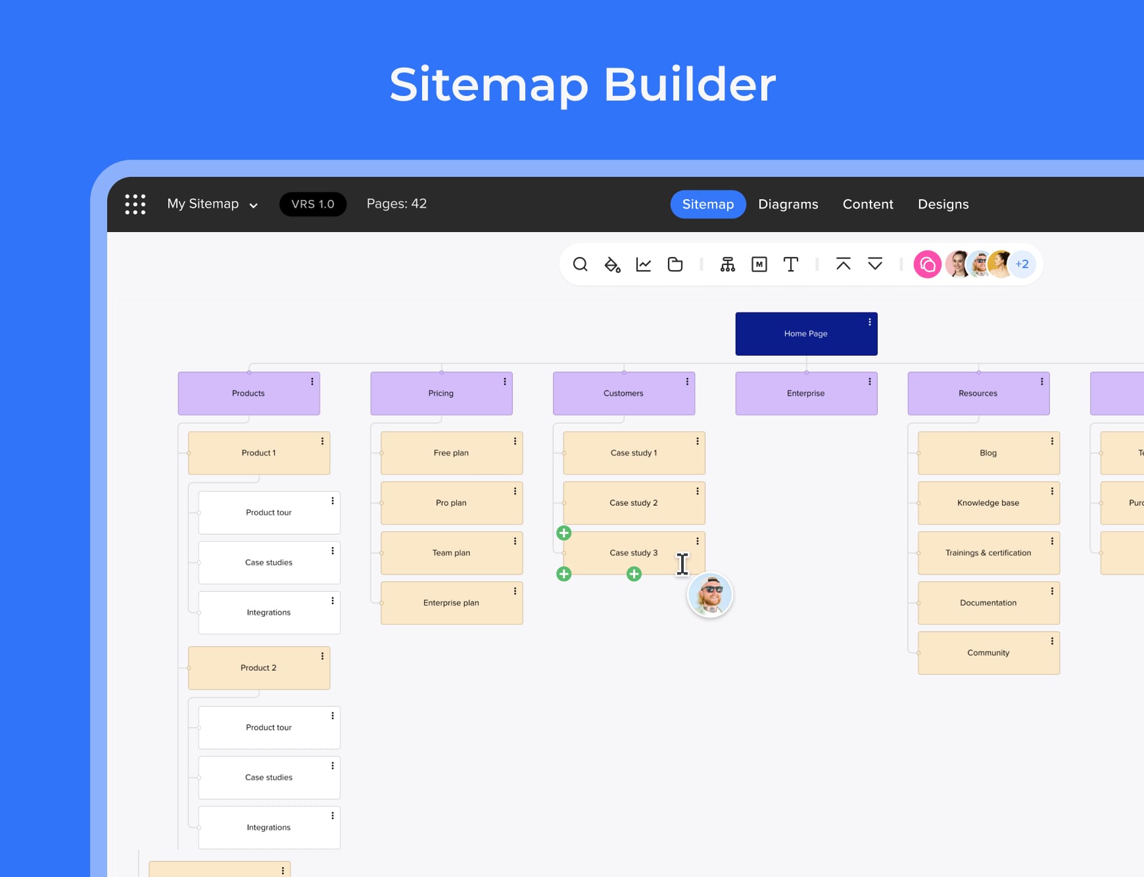Open the Designs tab
This screenshot has width=1144, height=877.
pos(943,204)
